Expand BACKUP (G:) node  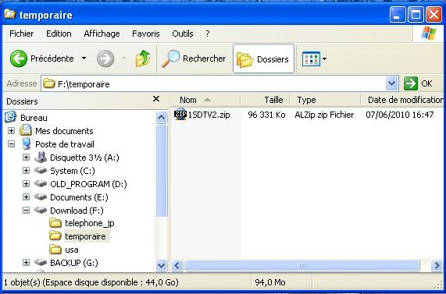tap(26, 263)
